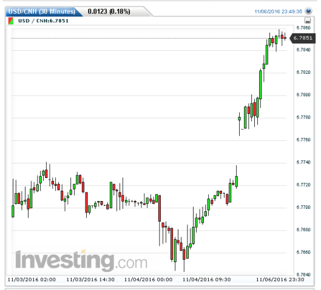Click the 6.7660 price axis label
The width and height of the screenshot is (321, 290).
(x=303, y=252)
